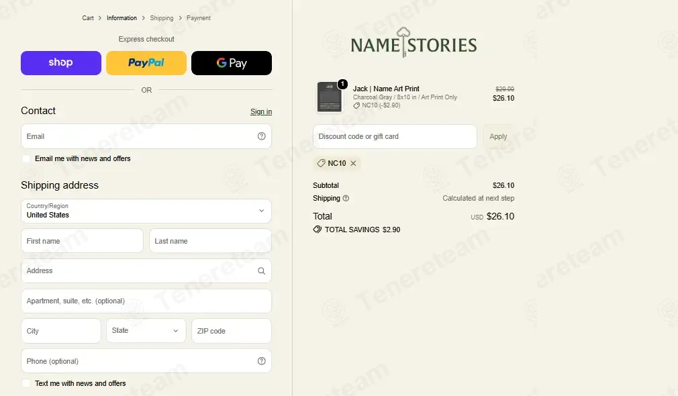
Task: Focus the Email input field
Action: (146, 136)
